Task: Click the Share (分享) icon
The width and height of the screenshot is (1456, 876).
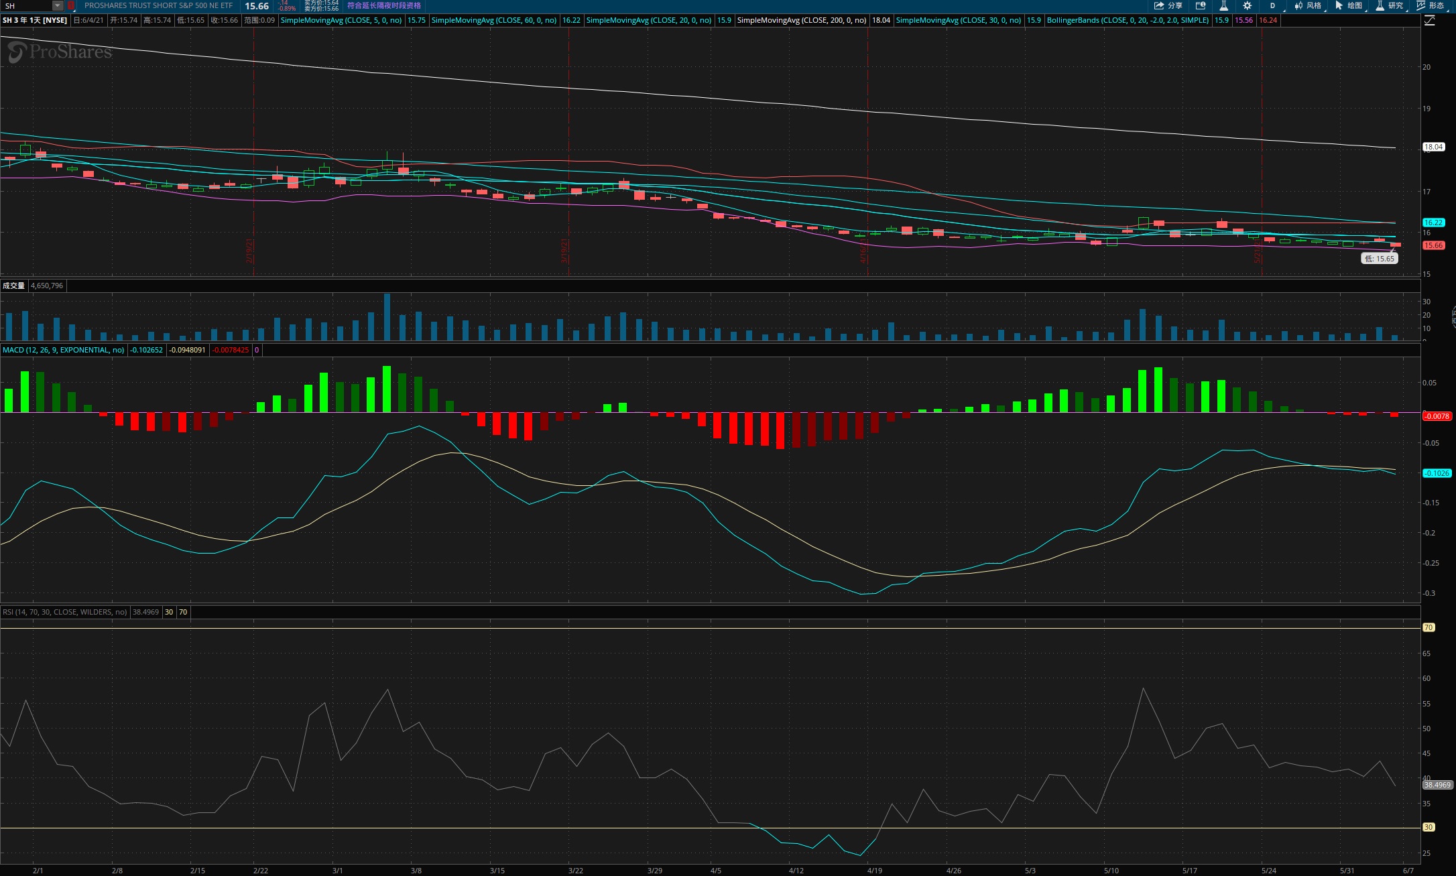Action: coord(1167,5)
